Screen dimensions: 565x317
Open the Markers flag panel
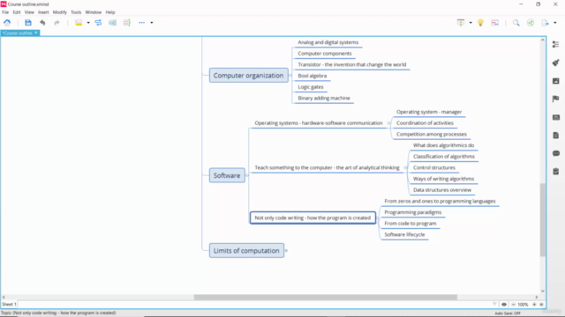click(x=555, y=99)
